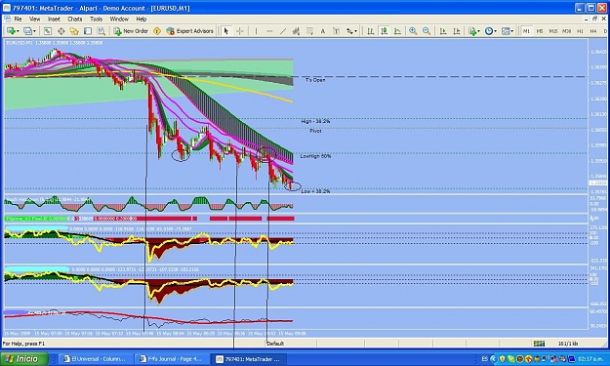The height and width of the screenshot is (366, 610).
Task: Open the Inicio start button
Action: (24, 358)
